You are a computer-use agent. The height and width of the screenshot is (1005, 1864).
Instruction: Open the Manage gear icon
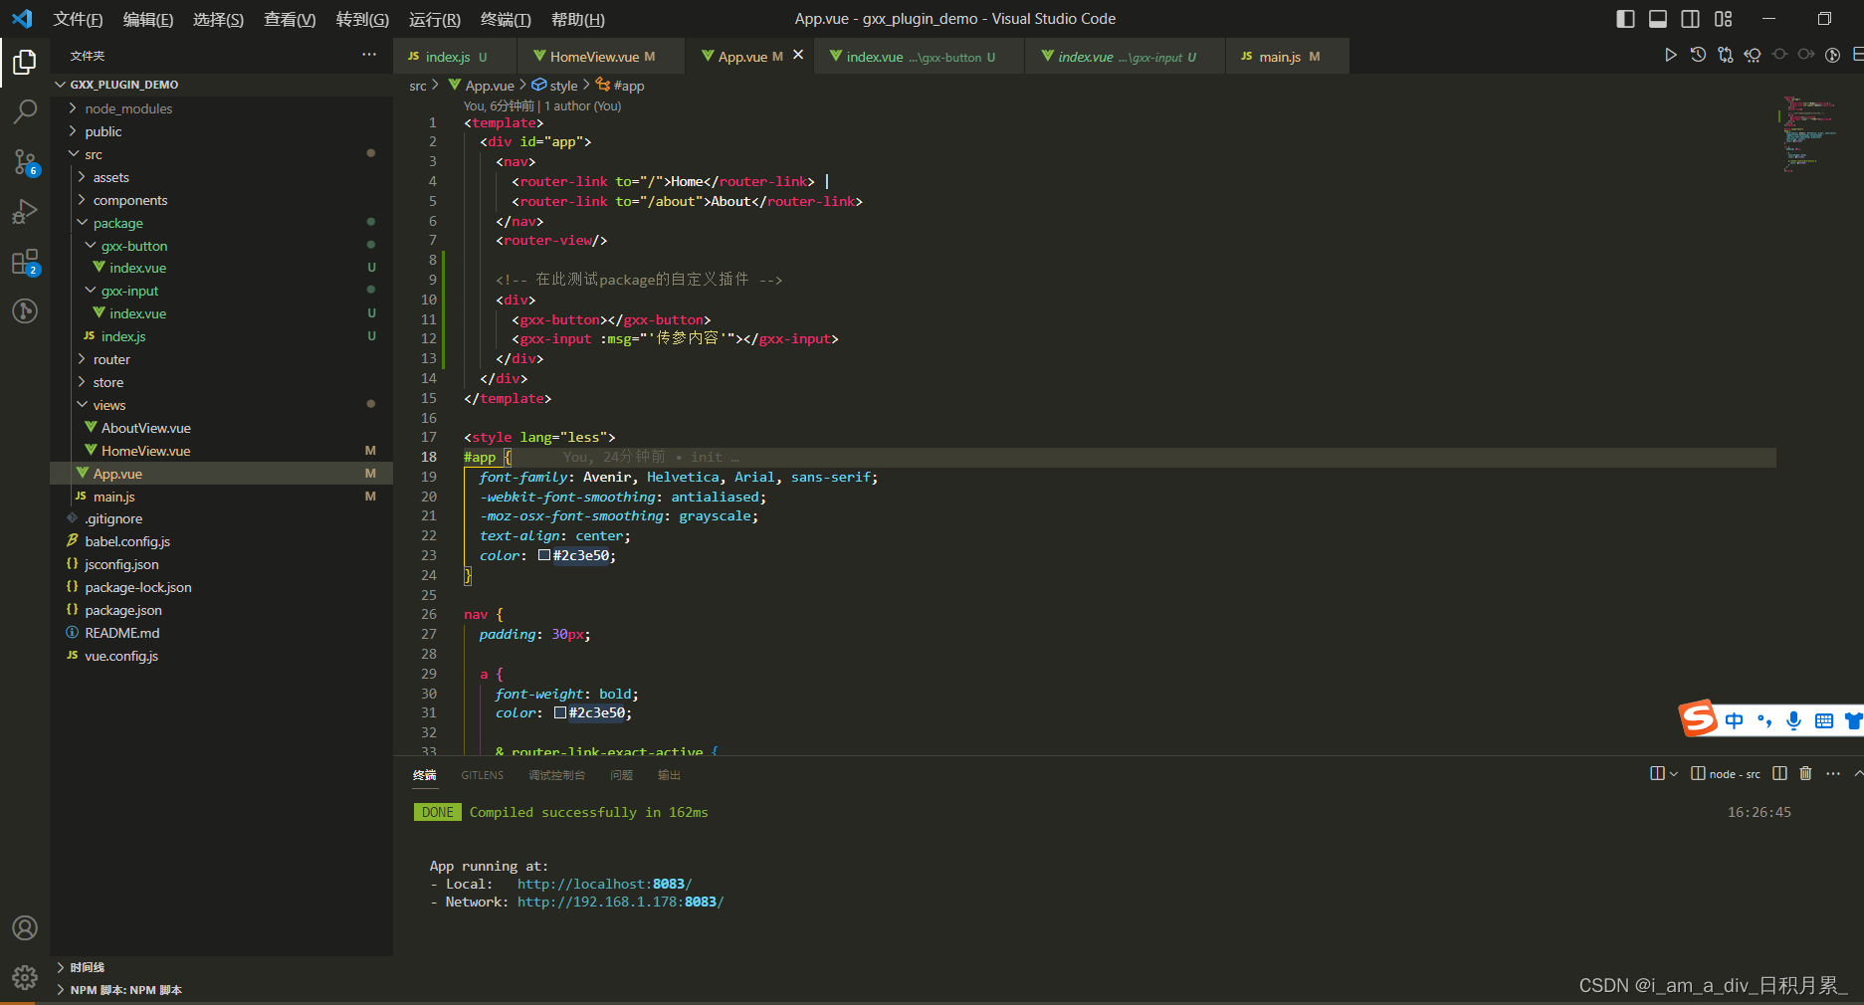pyautogui.click(x=25, y=977)
